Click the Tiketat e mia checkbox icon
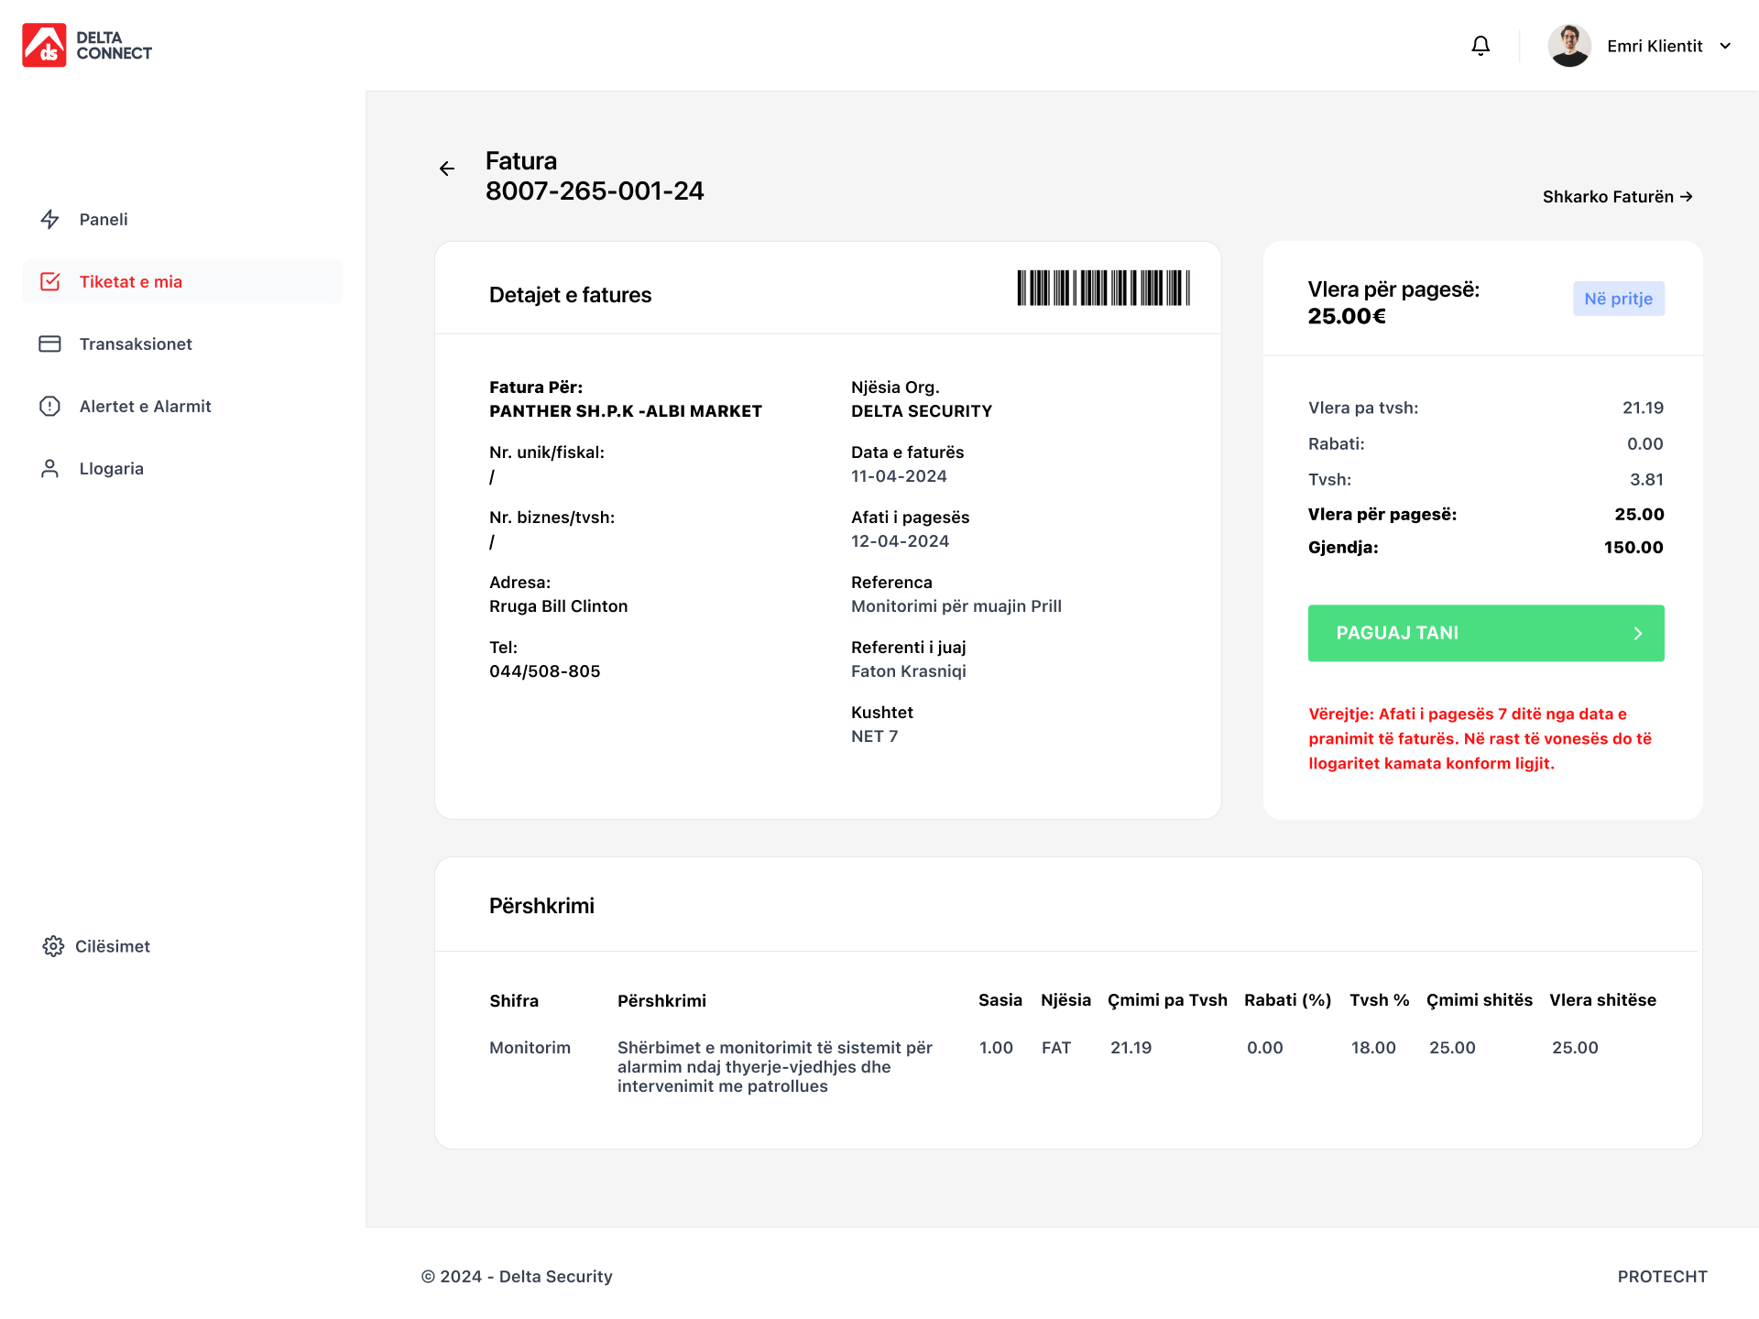 50,282
